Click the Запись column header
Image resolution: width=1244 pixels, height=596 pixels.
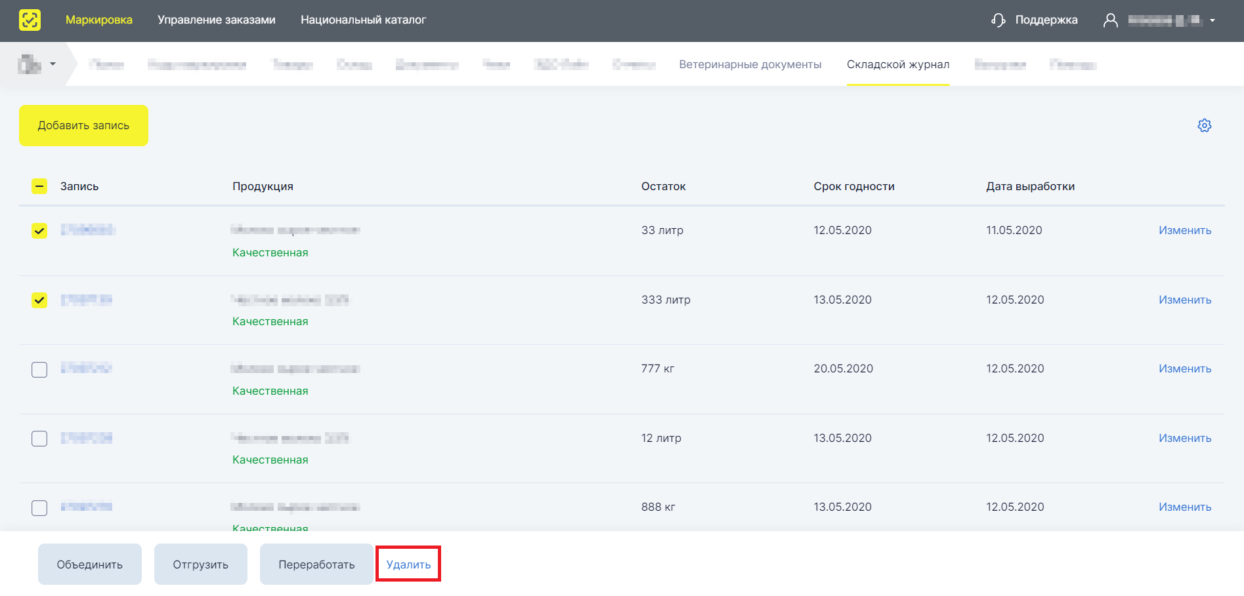79,186
